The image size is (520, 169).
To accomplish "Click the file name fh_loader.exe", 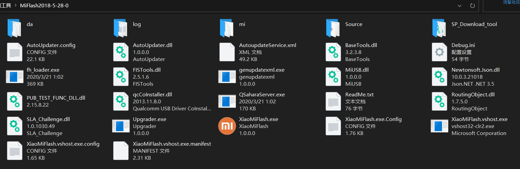I will 43,70.
